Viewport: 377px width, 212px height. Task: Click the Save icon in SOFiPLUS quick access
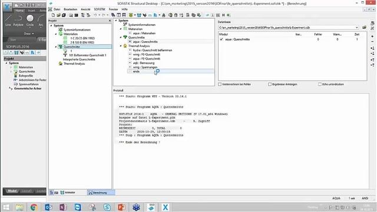click(28, 5)
